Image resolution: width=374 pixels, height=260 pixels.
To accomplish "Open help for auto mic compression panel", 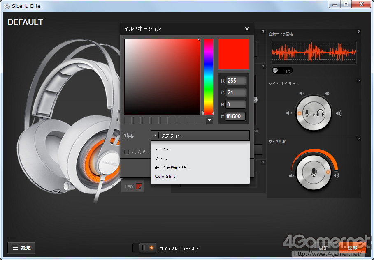I will coord(359,32).
